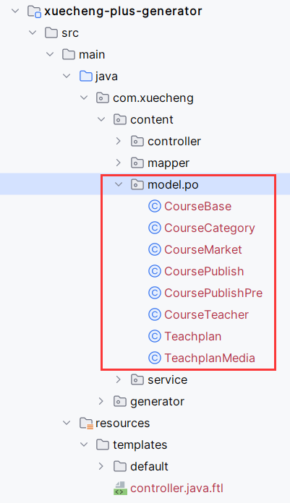Click the CourseBase class icon
Screen dimensions: 290x503
[155, 206]
